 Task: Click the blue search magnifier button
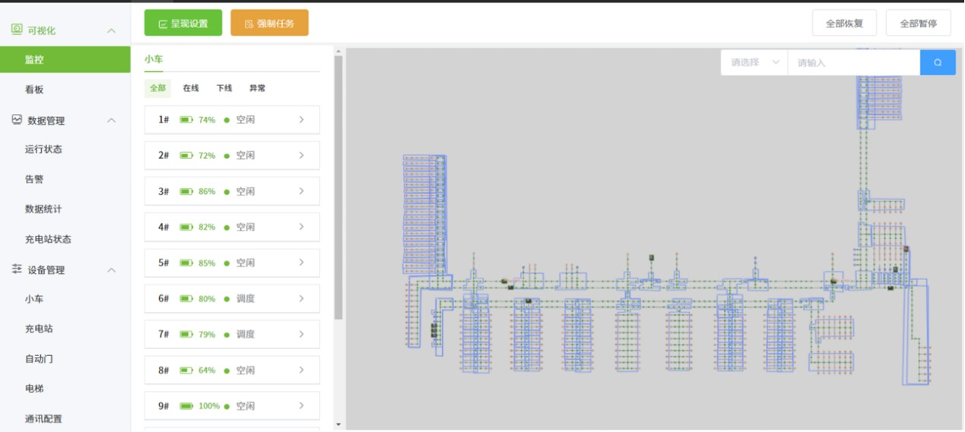[938, 62]
